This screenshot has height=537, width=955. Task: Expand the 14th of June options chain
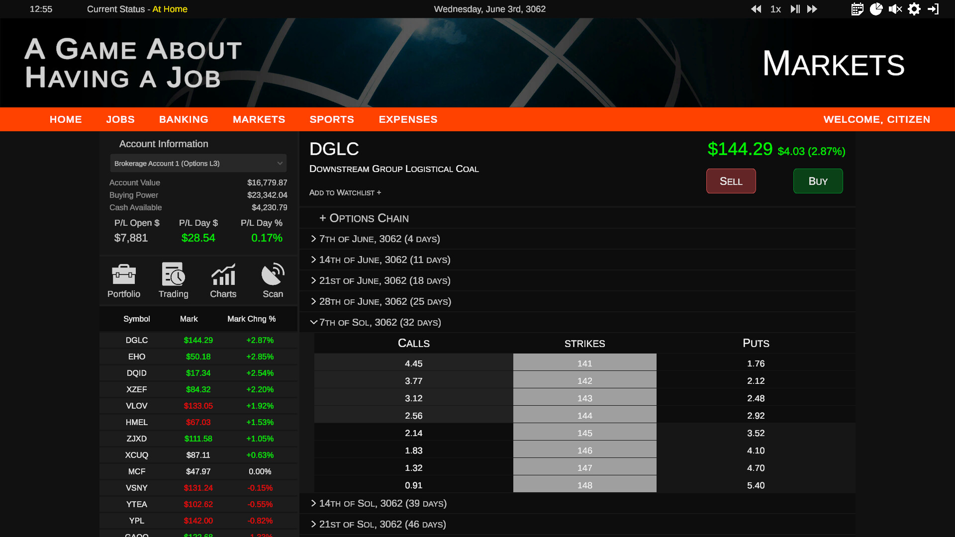(x=384, y=260)
